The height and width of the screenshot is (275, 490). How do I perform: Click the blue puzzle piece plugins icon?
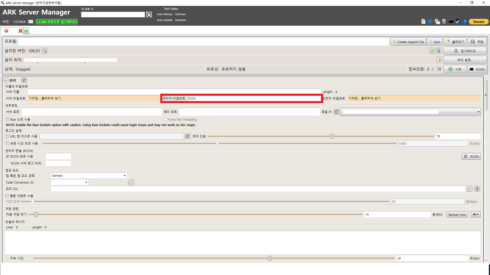(430, 22)
